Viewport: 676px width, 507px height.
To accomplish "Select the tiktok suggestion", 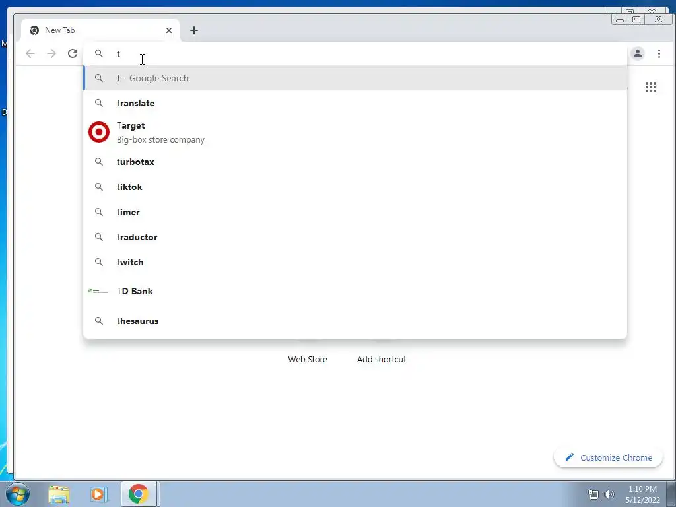I will 355,187.
